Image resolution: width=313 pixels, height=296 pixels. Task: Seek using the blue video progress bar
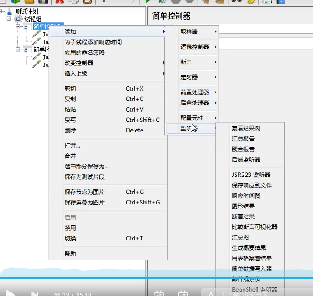(157, 277)
